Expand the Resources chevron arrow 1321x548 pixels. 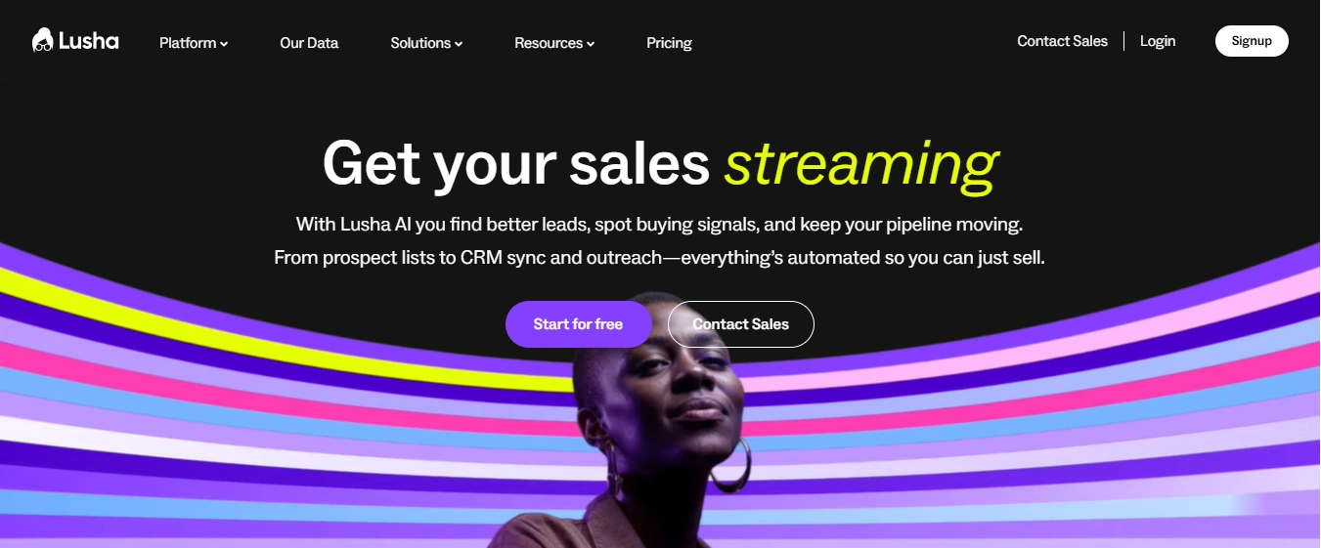(591, 44)
